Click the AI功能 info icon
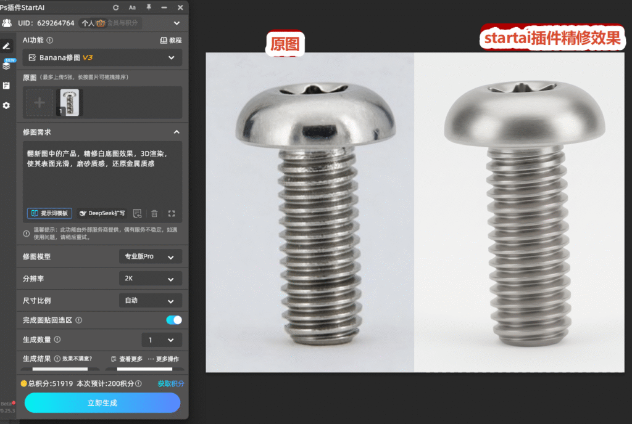This screenshot has height=424, width=632. [x=49, y=40]
